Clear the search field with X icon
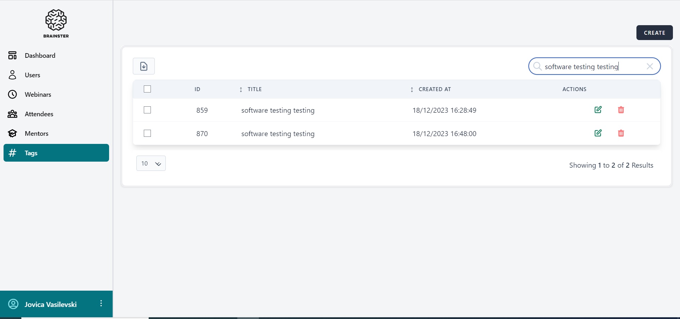This screenshot has height=319, width=680. click(650, 66)
